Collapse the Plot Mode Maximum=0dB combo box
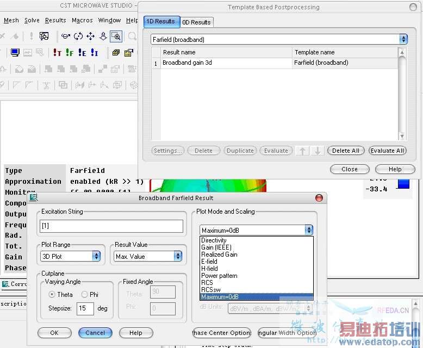 click(256, 230)
